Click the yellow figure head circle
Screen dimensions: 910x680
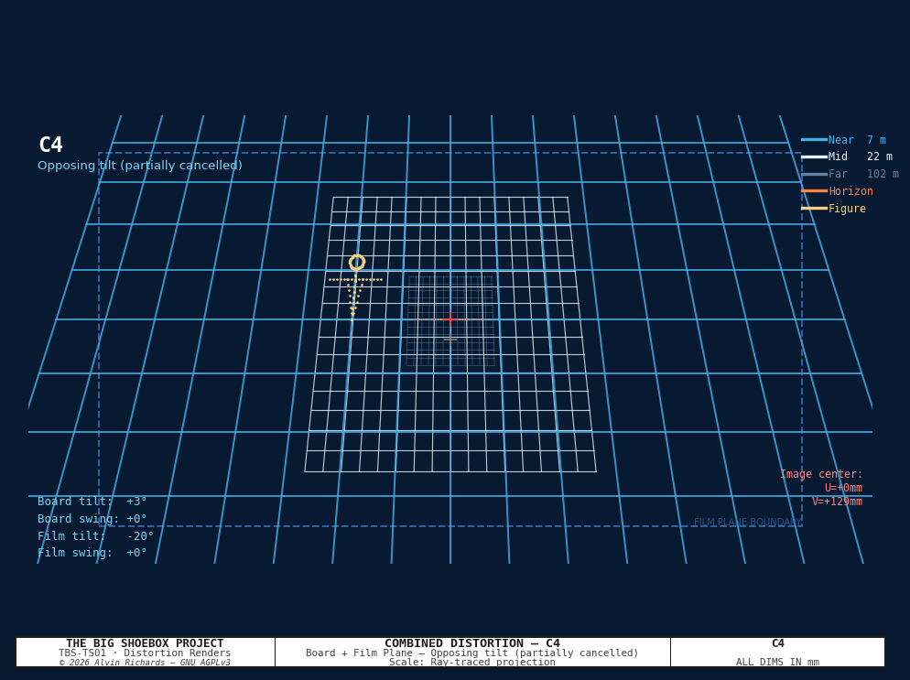tap(357, 263)
